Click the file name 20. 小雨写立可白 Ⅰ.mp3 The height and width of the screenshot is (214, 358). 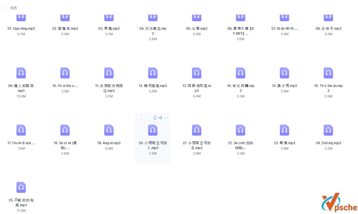(153, 146)
